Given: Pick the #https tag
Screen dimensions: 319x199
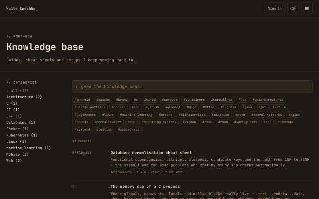Looking at the screenshot, I should [x=209, y=107].
